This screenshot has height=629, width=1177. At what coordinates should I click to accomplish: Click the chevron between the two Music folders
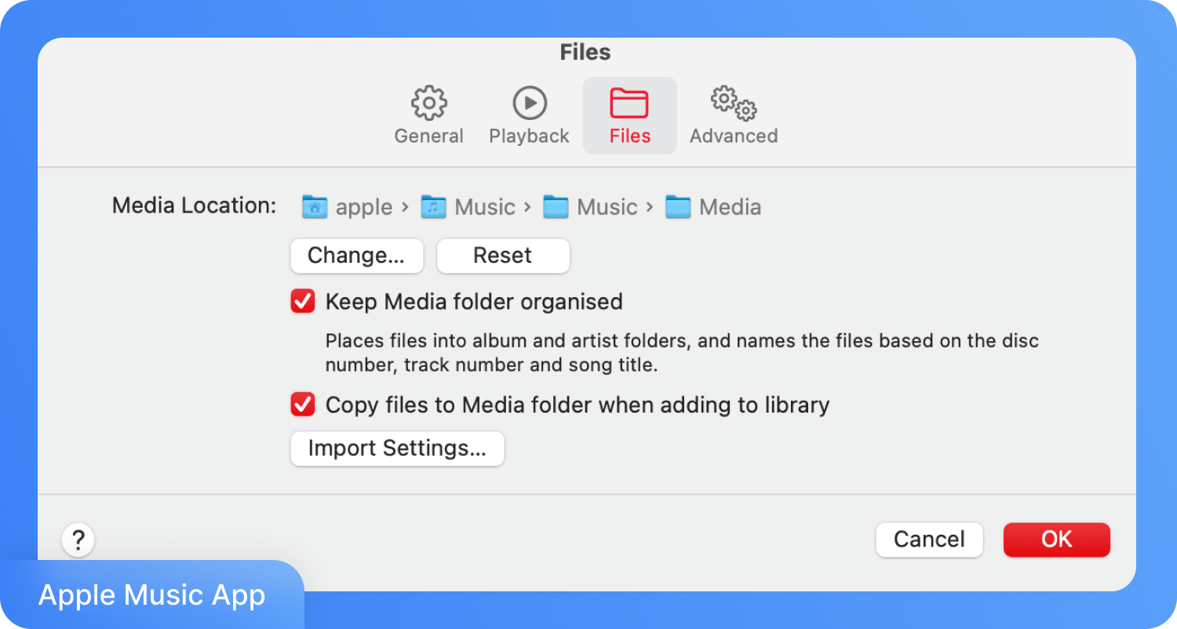[x=527, y=207]
